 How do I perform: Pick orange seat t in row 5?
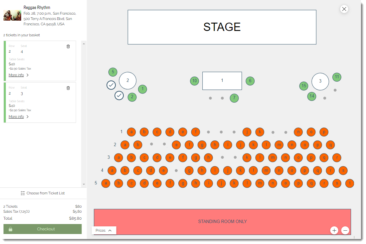click(x=350, y=183)
